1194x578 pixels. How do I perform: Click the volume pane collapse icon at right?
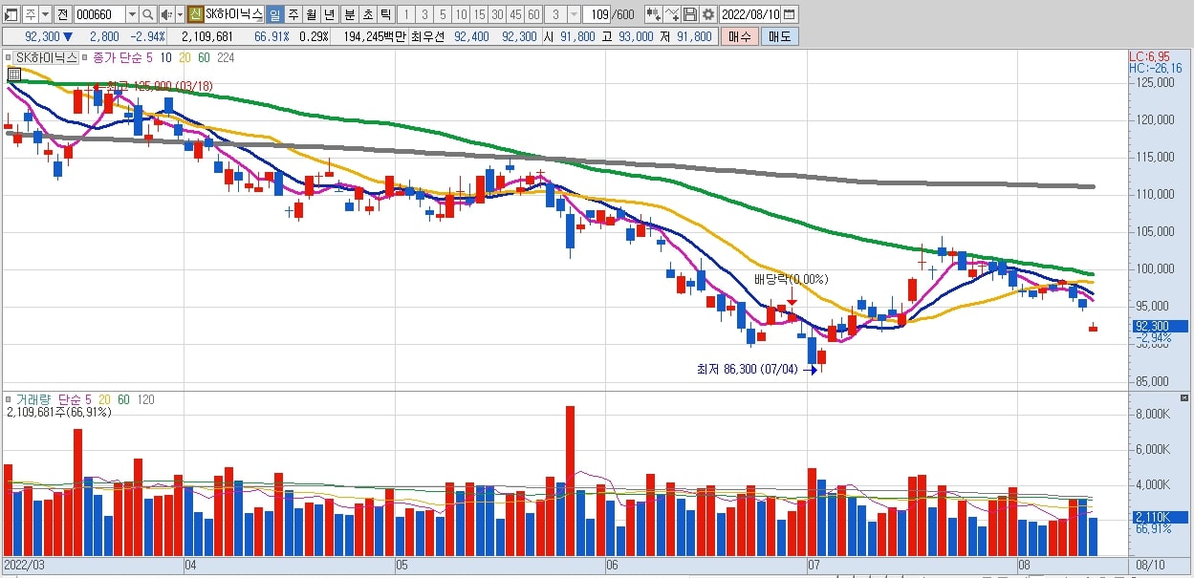1185,397
